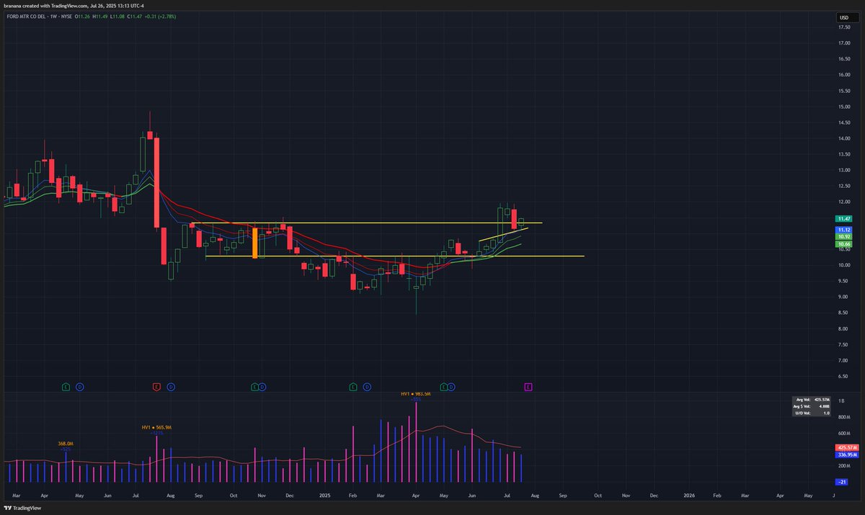Click the open value O11.26
Viewport: 865px width, 515px height.
(x=82, y=16)
